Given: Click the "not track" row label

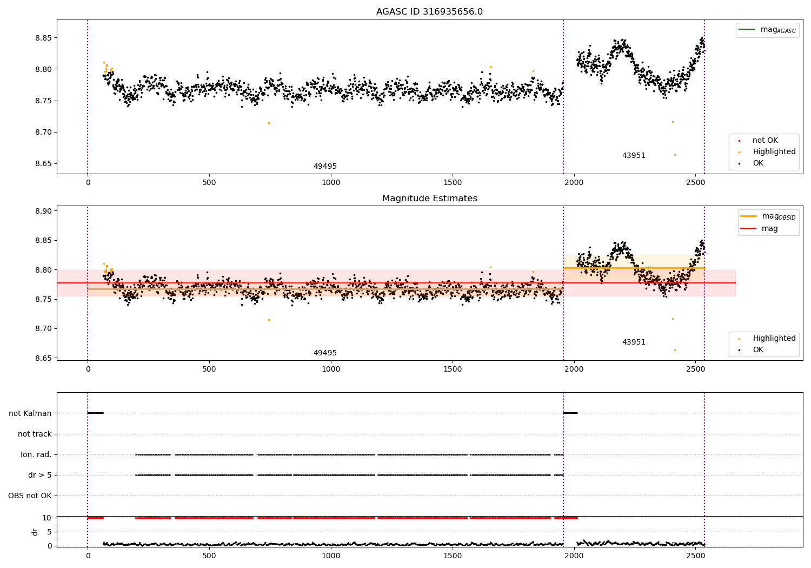Looking at the screenshot, I should pyautogui.click(x=35, y=434).
